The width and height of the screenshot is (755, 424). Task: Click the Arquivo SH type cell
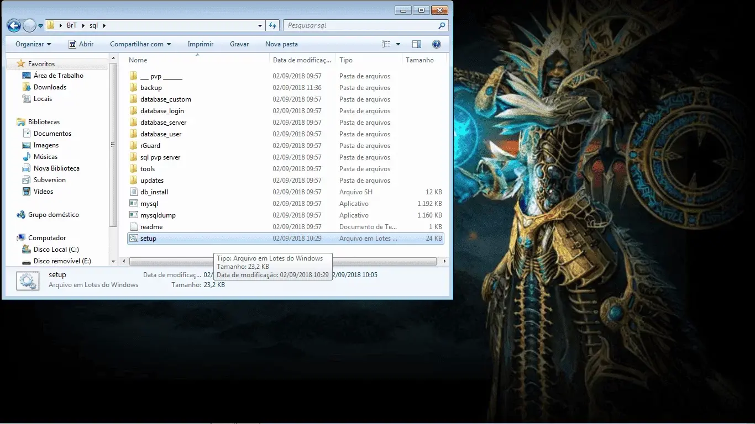pyautogui.click(x=356, y=192)
